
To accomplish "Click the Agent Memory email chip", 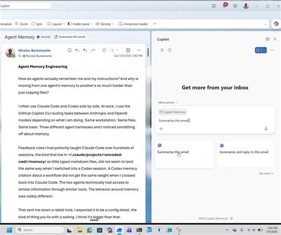I will (x=172, y=112).
